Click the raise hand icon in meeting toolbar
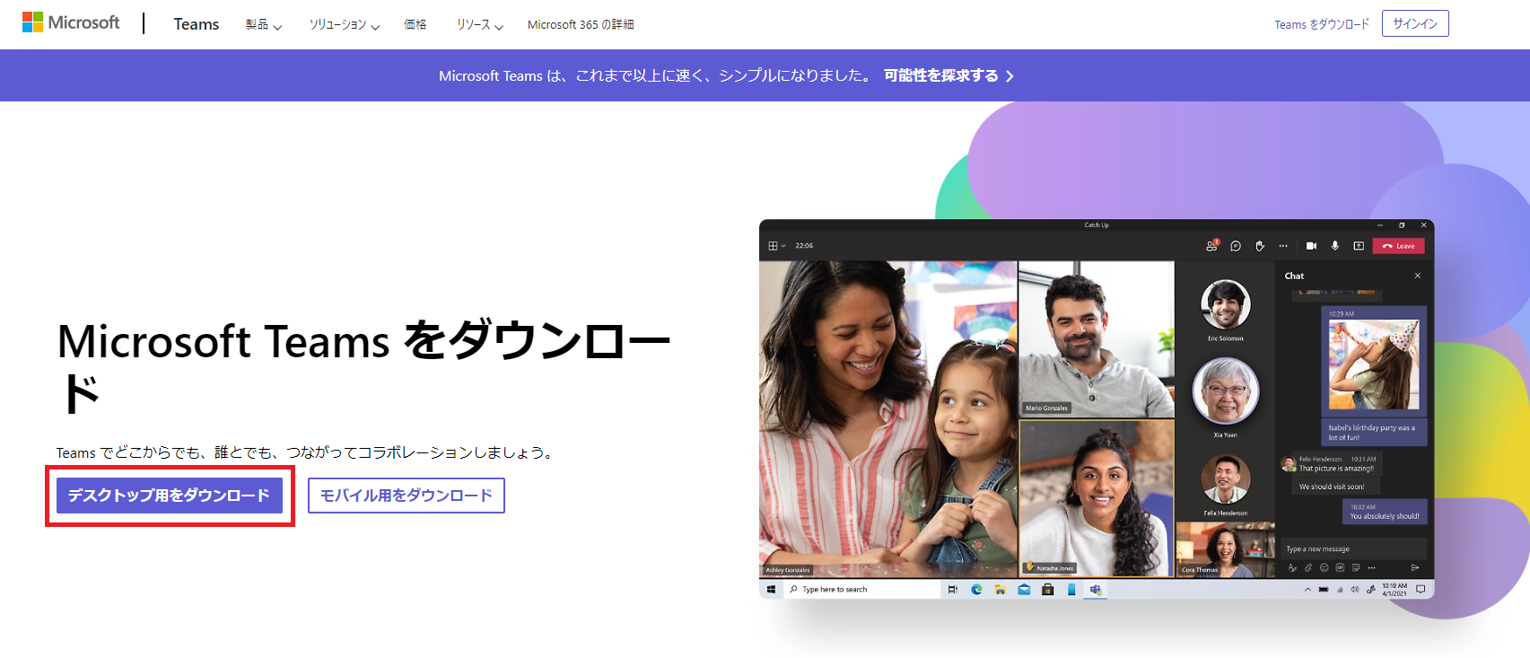1530x658 pixels. (1260, 246)
